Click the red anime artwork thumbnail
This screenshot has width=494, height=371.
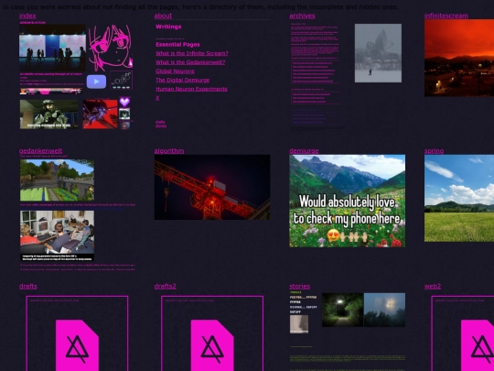click(101, 115)
